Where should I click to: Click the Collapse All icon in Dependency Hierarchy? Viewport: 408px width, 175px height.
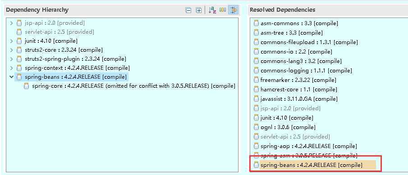188,10
